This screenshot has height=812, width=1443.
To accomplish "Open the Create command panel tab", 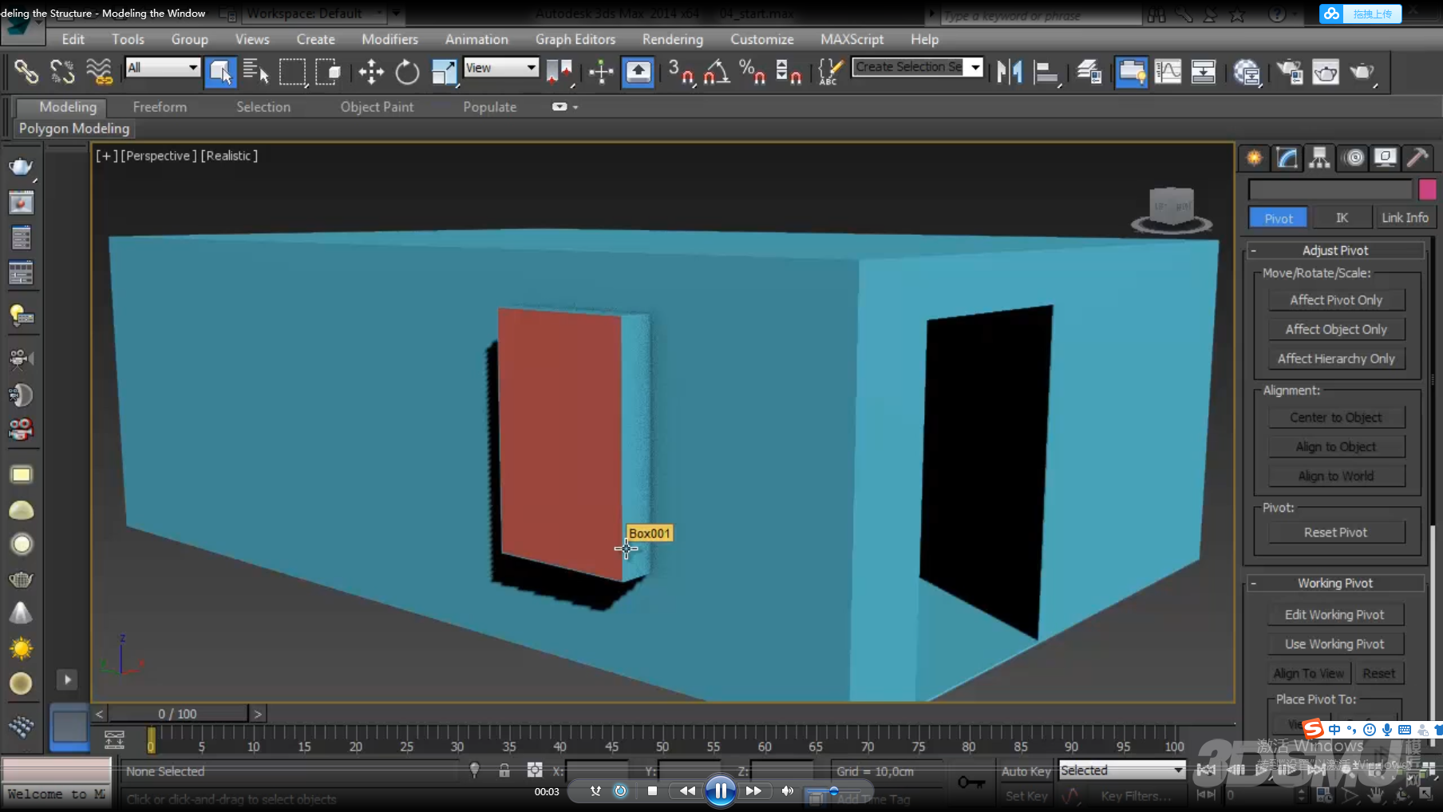I will 1255,158.
